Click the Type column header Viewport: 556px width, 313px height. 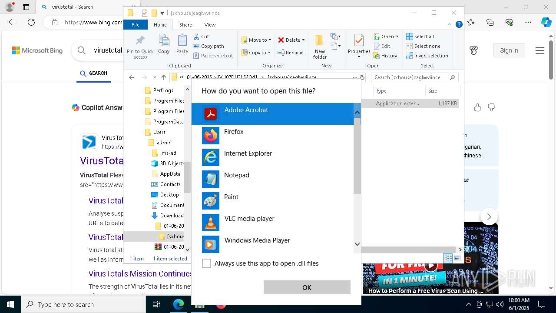[x=399, y=91]
